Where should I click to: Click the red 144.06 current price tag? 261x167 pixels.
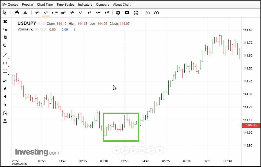[x=251, y=125]
